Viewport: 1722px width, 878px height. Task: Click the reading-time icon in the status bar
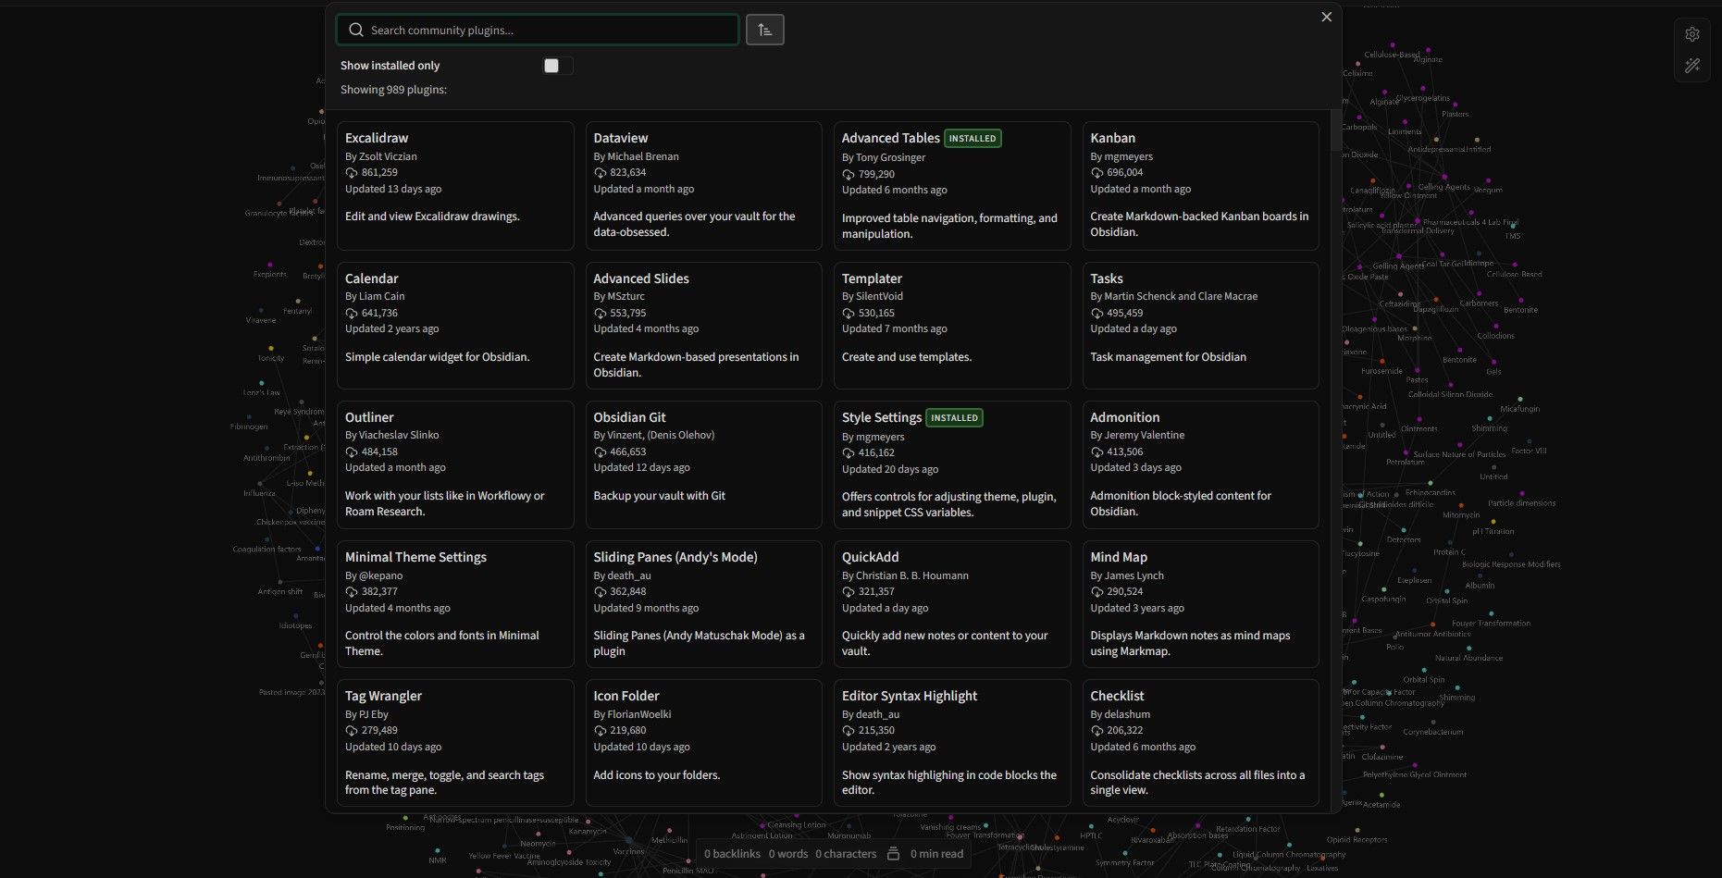point(891,853)
